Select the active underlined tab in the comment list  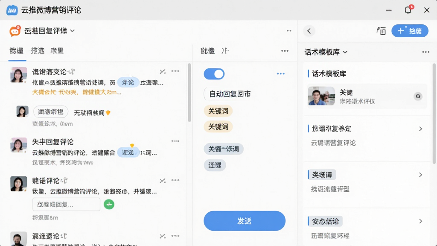(x=17, y=51)
